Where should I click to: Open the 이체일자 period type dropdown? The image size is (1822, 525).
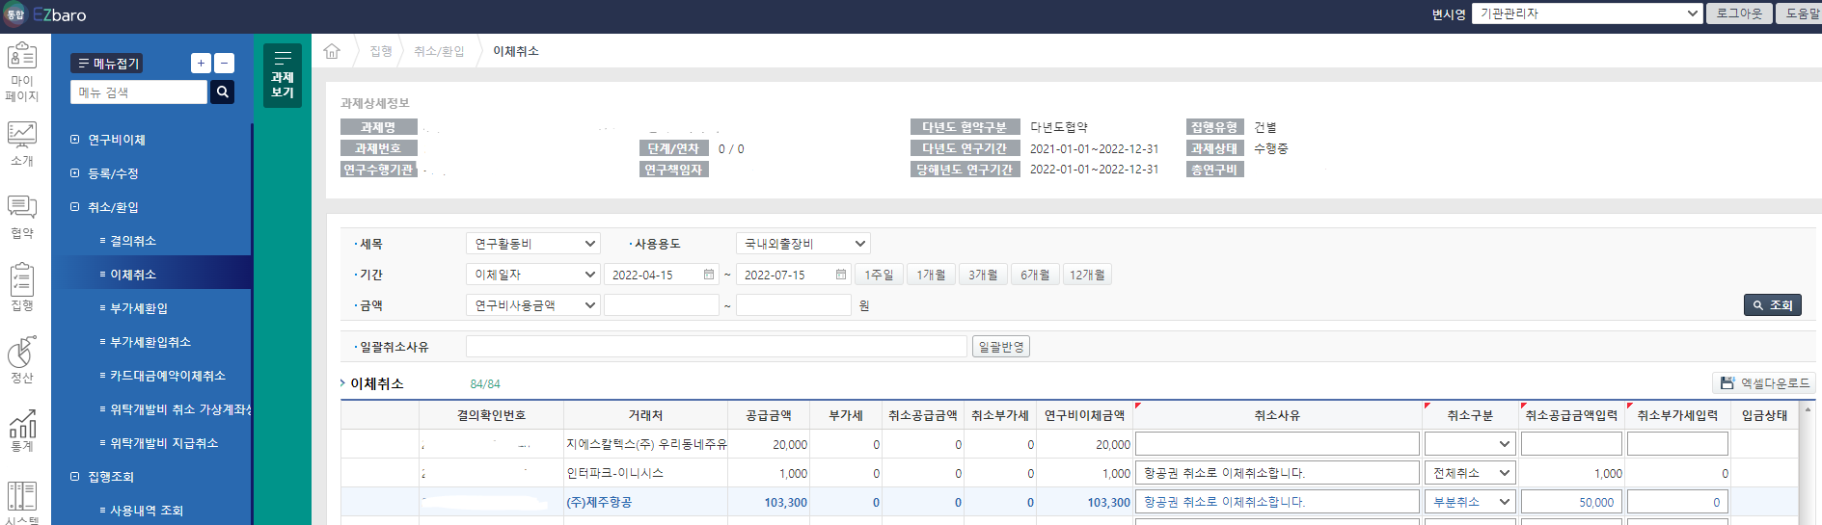coord(533,275)
